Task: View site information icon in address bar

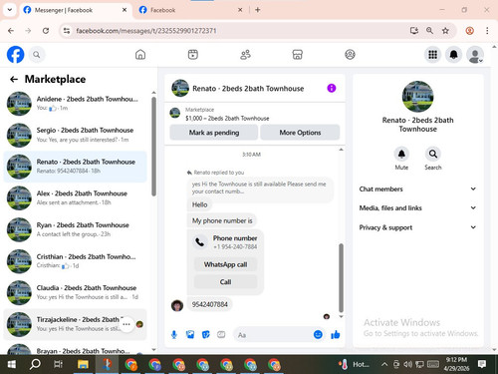Action: coord(67,31)
